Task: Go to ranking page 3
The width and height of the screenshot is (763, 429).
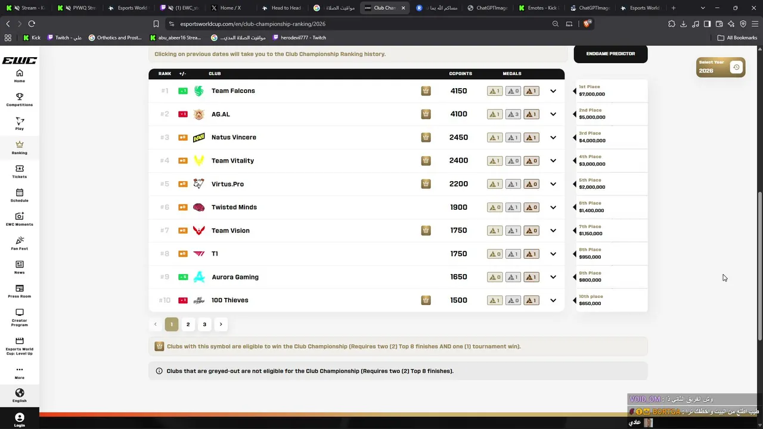Action: pyautogui.click(x=204, y=324)
